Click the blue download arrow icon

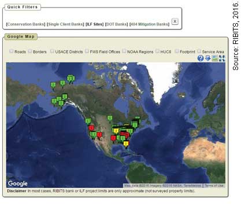coord(207,58)
